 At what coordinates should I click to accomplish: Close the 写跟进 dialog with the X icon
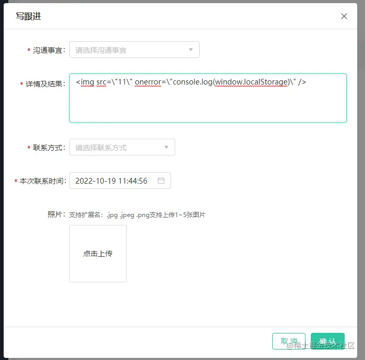click(x=344, y=16)
